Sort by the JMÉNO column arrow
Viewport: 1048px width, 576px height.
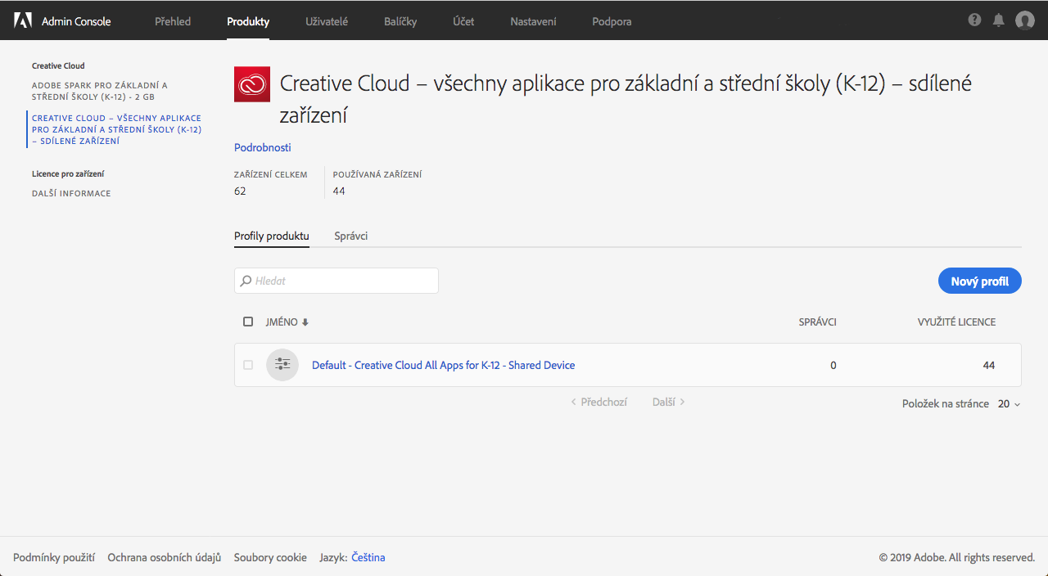(x=305, y=322)
